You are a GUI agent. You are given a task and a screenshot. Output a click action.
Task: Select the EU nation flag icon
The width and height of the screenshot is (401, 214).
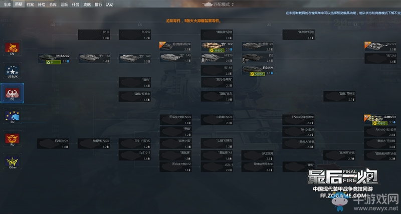coord(12,116)
